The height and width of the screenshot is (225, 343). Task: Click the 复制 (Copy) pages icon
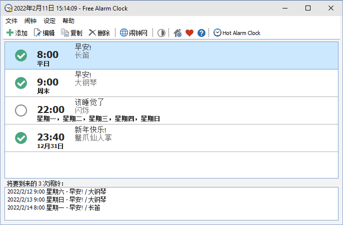point(65,33)
